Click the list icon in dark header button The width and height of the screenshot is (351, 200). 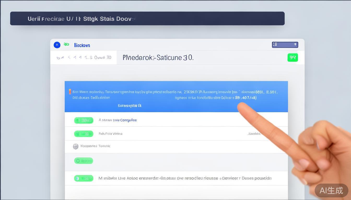275,45
